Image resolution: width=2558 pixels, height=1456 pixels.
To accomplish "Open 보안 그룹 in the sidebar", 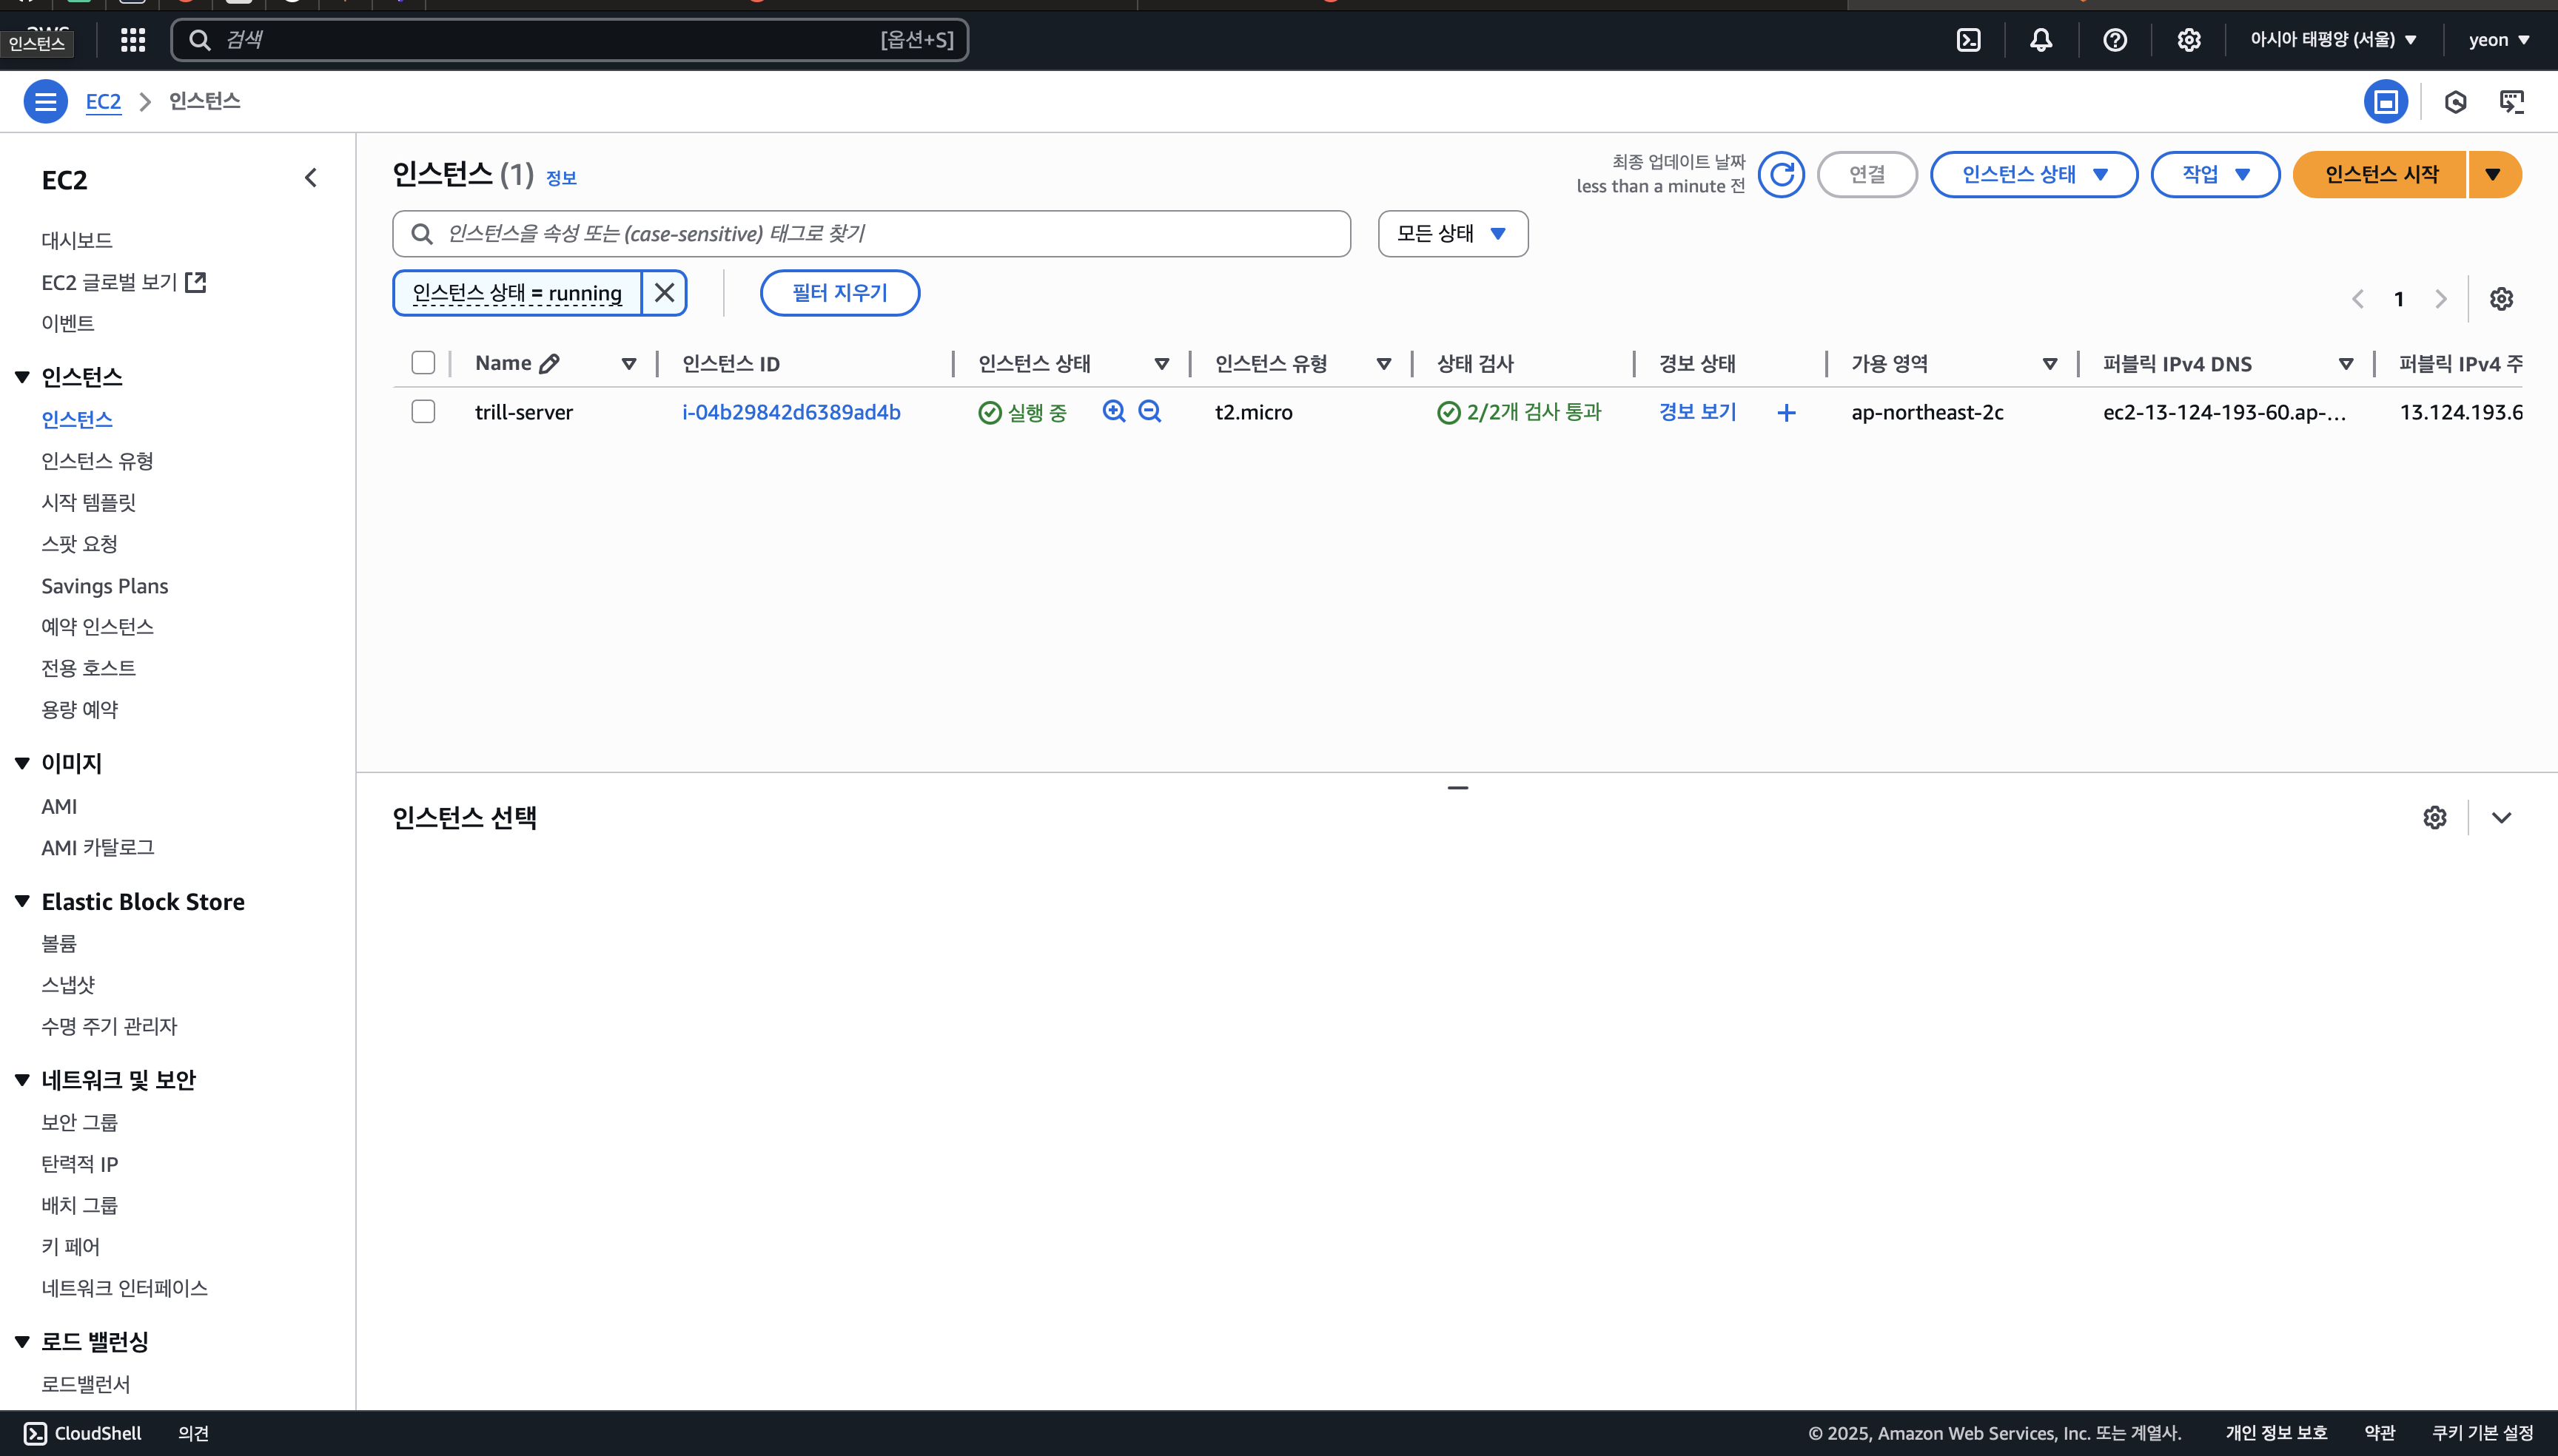I will click(x=79, y=1122).
